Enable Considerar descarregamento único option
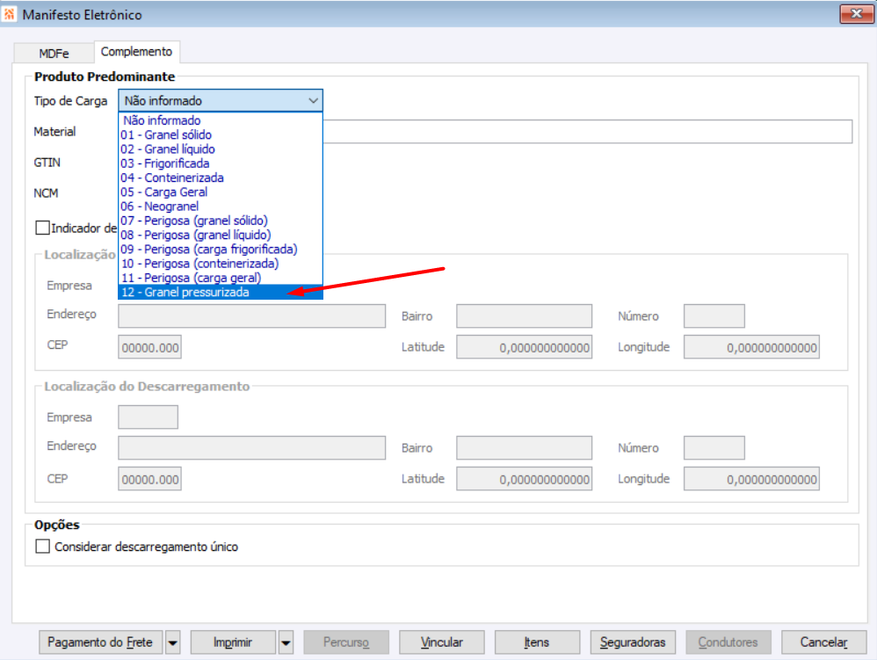Screen dimensions: 877x660 pyautogui.click(x=42, y=547)
